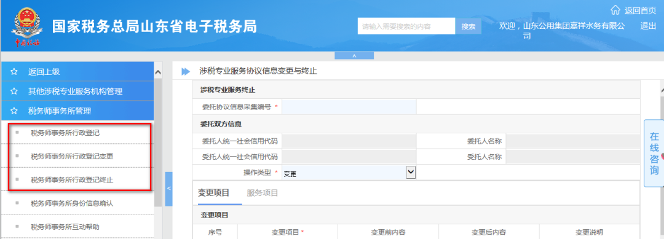Click the 变更前内容 column header
The width and height of the screenshot is (664, 239).
(389, 232)
